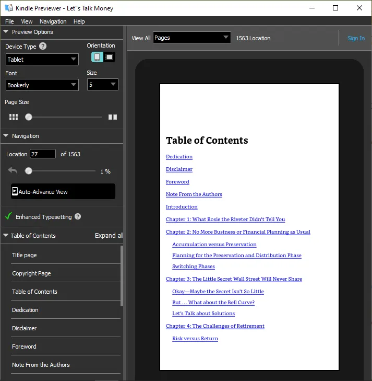Select Note From the Authors sidebar entry
Viewport: 372px width, 381px height.
point(66,364)
